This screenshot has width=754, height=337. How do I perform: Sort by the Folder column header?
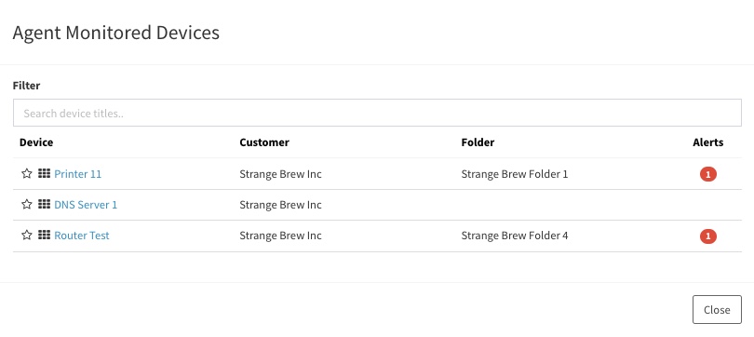click(478, 142)
